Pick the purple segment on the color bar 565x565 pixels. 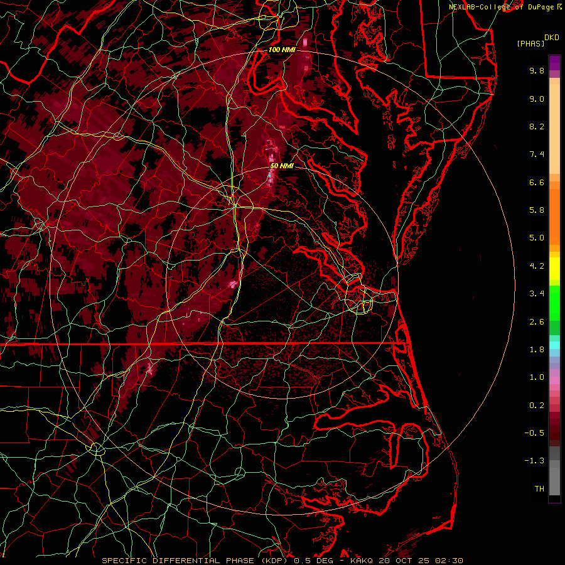(554, 63)
